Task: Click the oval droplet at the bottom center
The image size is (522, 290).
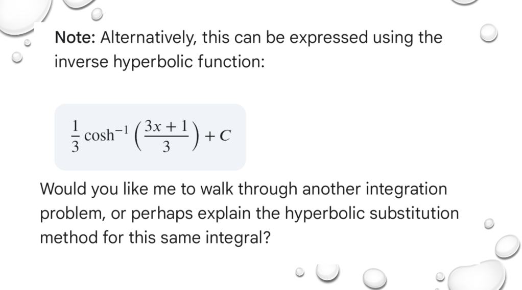Action: pyautogui.click(x=375, y=278)
